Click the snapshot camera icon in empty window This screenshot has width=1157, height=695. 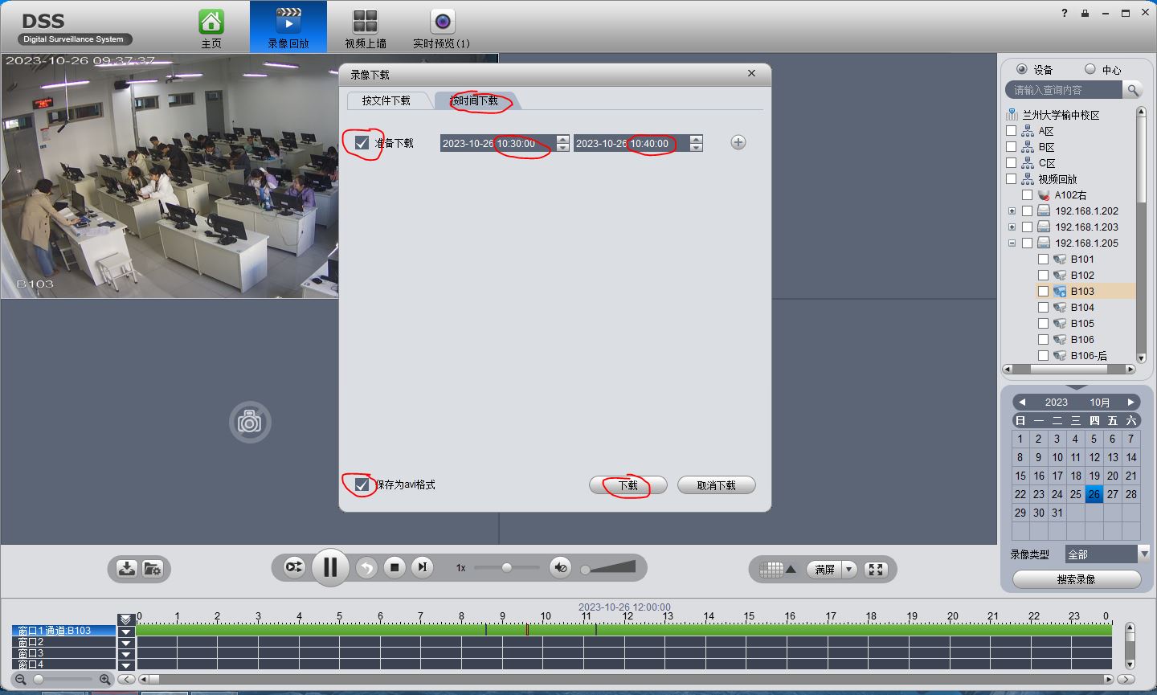(x=250, y=422)
